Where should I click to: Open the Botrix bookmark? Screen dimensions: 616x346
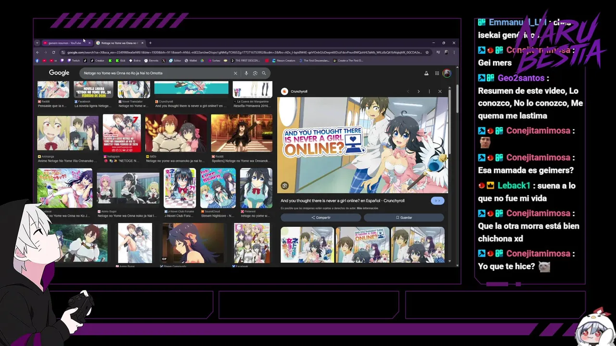coord(134,61)
